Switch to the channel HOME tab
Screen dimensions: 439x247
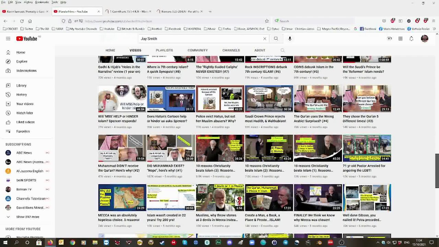[x=110, y=50]
